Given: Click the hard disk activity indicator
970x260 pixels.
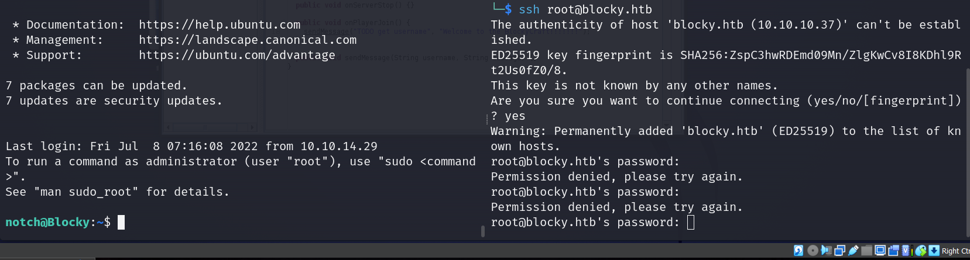Looking at the screenshot, I should click(x=798, y=251).
